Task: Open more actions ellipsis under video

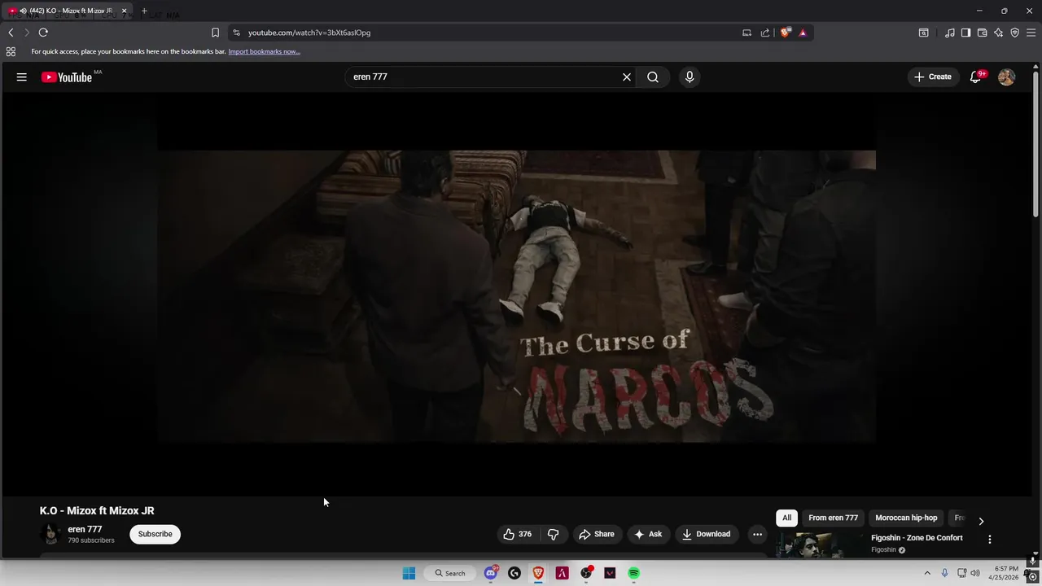Action: (x=757, y=534)
